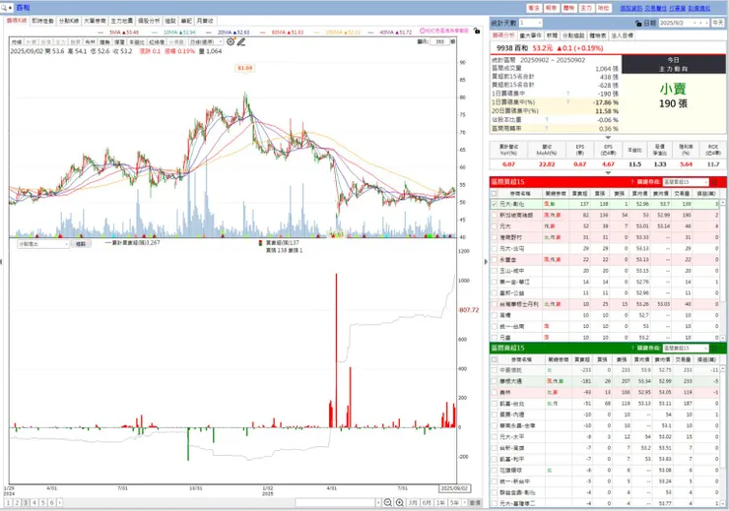Image resolution: width=729 pixels, height=511 pixels.
Task: Open the dropdown beside bottom search field
Action: [x=378, y=503]
